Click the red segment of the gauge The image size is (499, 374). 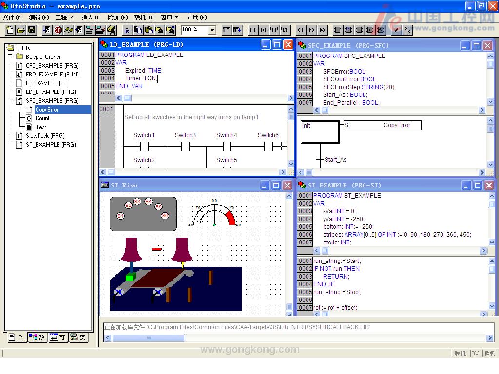click(230, 217)
